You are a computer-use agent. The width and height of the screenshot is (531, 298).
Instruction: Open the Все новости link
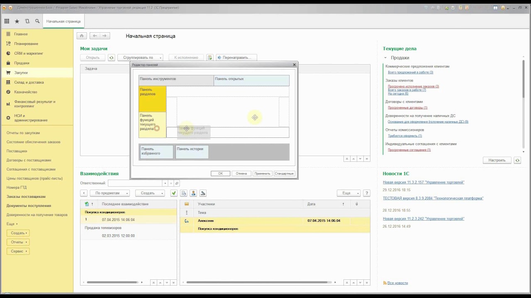[397, 283]
